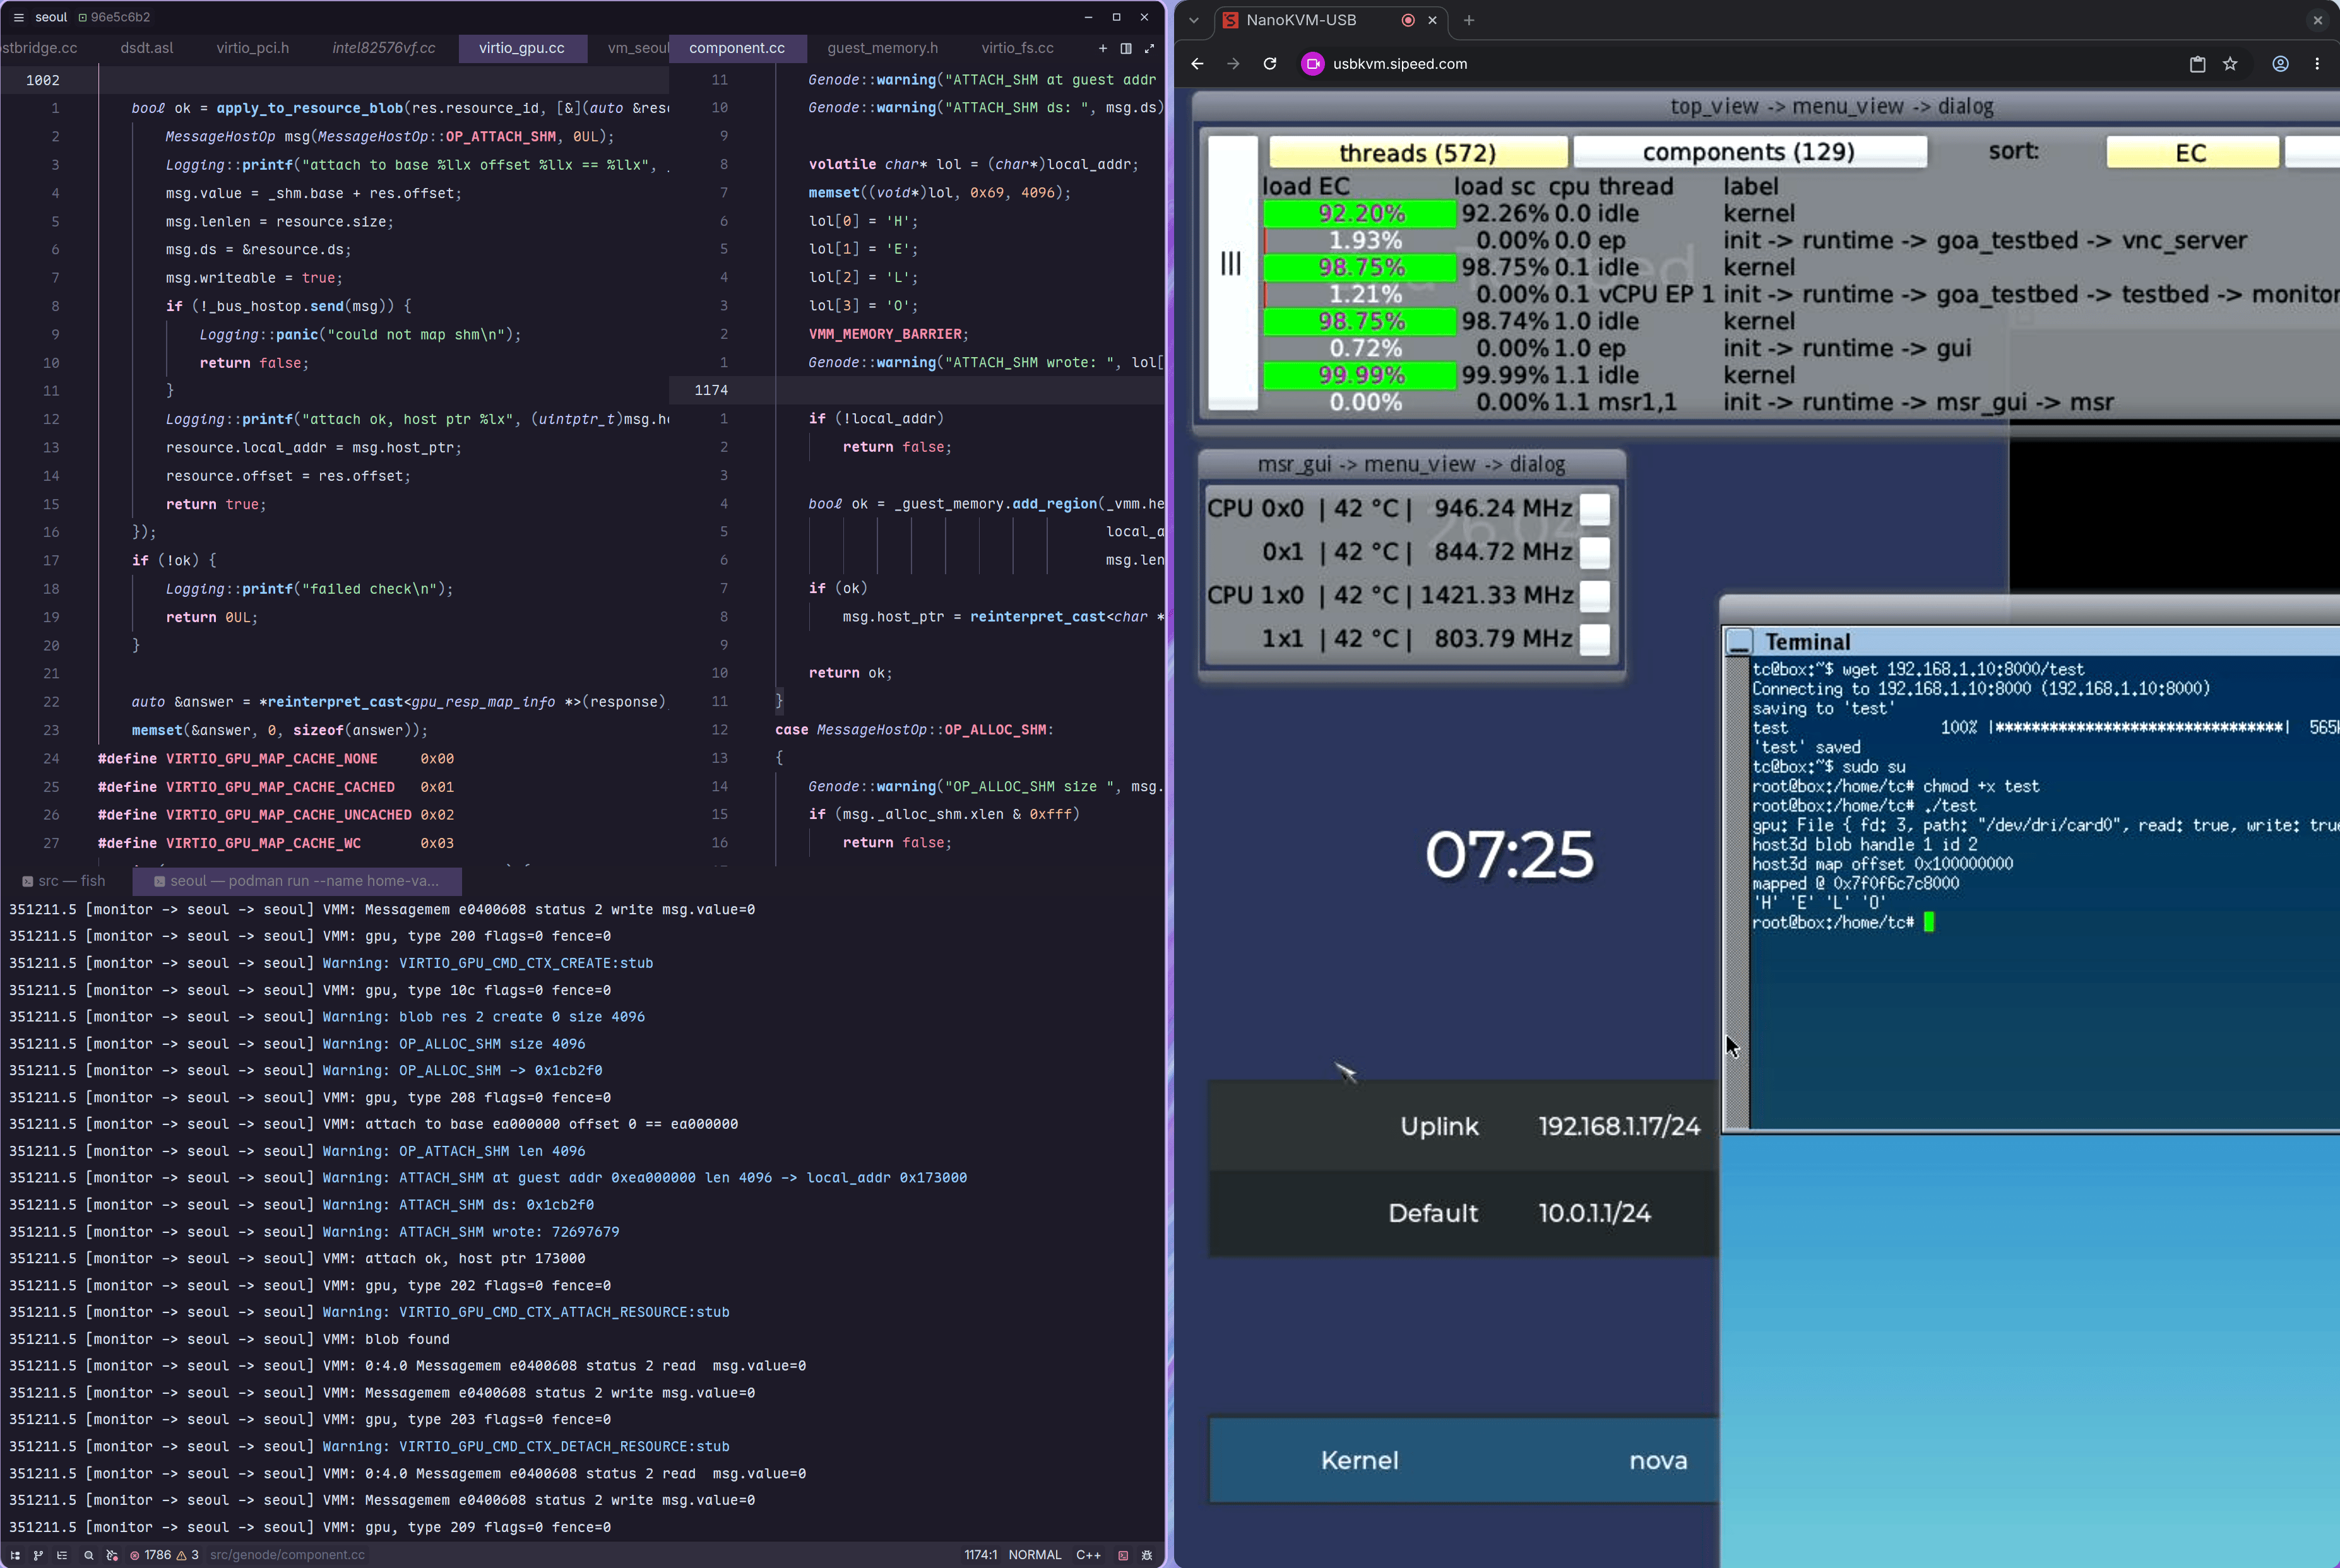2340x1568 pixels.
Task: Click the camera site-permission icon in address bar
Action: coord(1312,64)
